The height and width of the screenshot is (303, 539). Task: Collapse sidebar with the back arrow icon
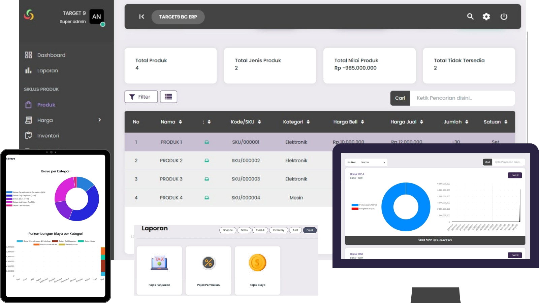pos(141,16)
